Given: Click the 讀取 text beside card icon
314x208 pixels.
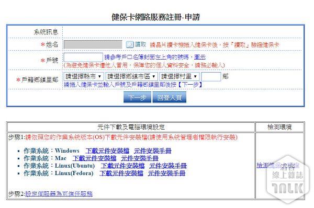Looking at the screenshot, I should click(x=141, y=44).
